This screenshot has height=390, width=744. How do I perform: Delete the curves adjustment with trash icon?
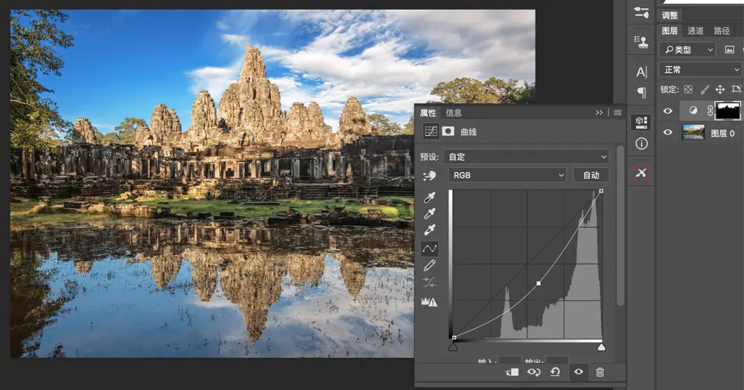coord(600,372)
